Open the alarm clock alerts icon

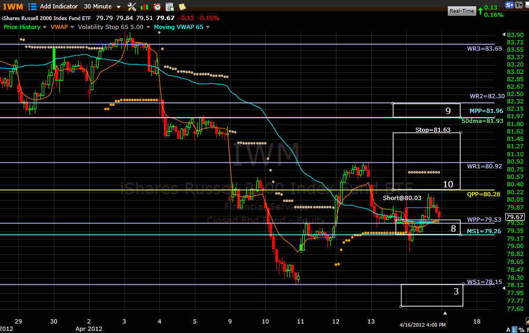pyautogui.click(x=157, y=7)
